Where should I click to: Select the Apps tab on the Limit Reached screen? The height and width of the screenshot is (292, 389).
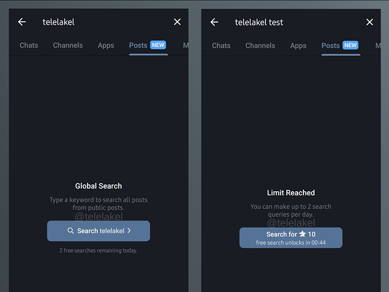click(x=298, y=45)
